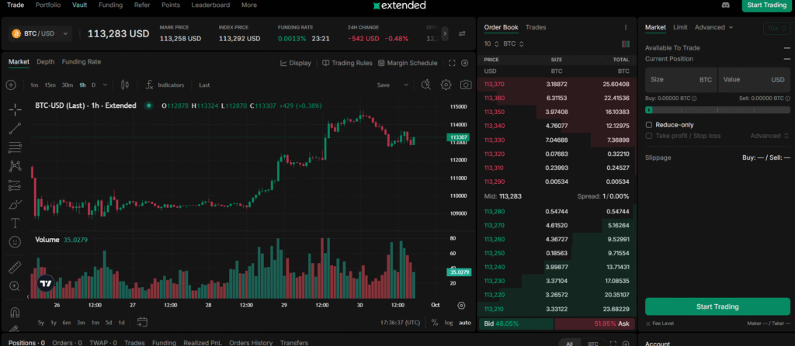Click the circled plus icon beside fullscreen

click(x=464, y=63)
